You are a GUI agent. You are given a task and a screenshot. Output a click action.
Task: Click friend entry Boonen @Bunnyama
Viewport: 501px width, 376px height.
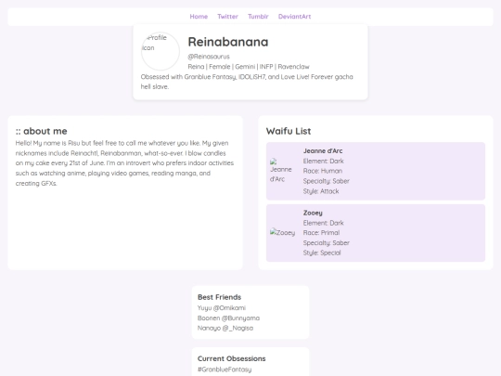pos(228,318)
